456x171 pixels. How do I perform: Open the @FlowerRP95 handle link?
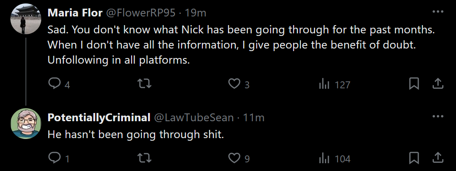click(141, 13)
